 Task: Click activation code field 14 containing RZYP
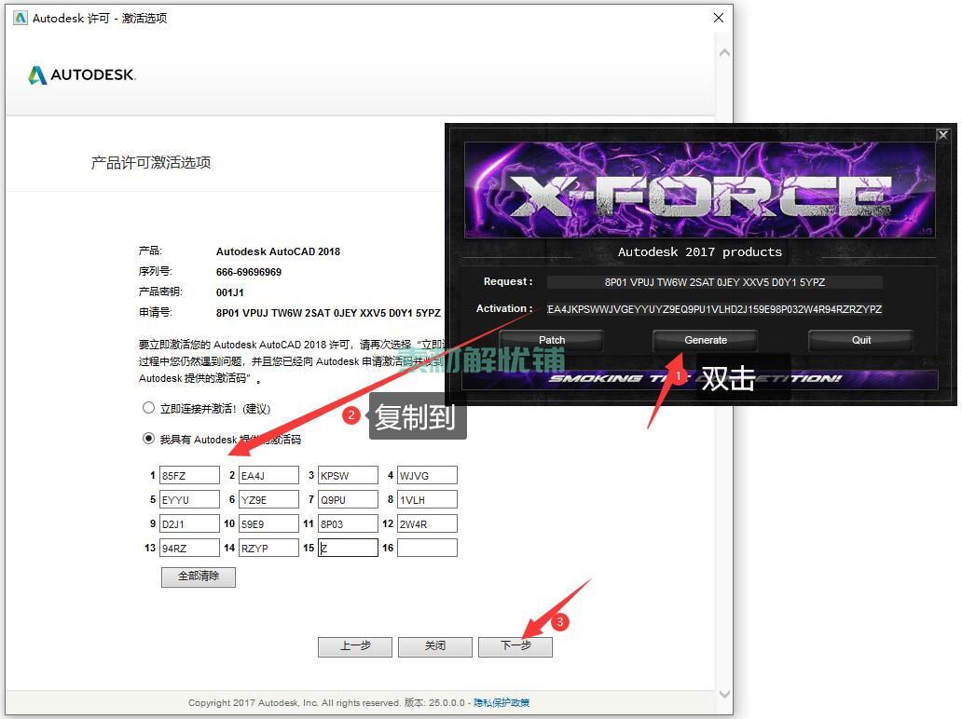point(268,548)
